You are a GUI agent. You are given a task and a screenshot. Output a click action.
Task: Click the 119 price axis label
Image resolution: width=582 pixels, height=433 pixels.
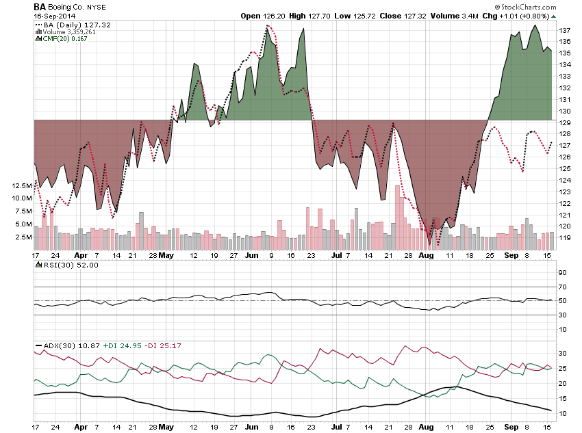pos(565,238)
